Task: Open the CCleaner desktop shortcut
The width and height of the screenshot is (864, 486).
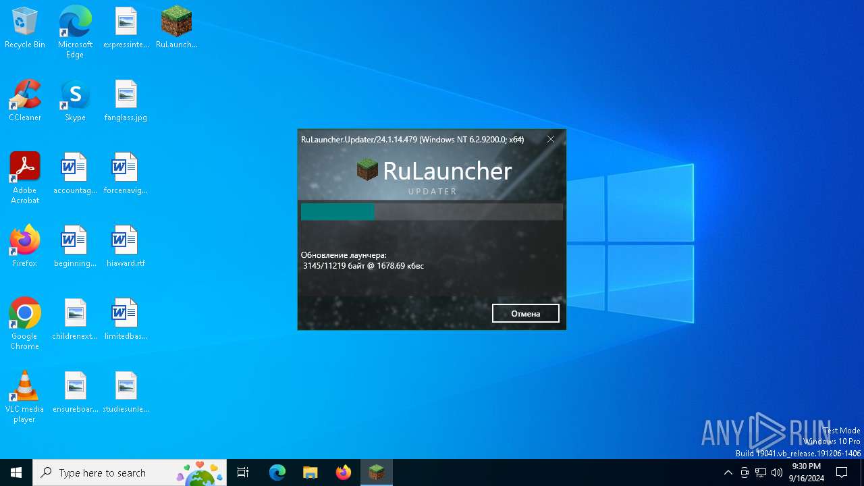Action: pos(25,101)
